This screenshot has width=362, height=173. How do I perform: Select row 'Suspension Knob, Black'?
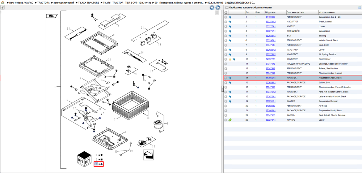(x=292, y=111)
